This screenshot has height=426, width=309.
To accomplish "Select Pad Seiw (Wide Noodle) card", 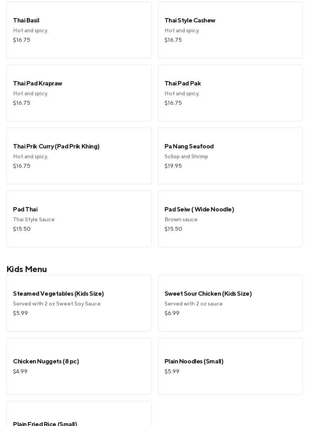I will point(230,219).
